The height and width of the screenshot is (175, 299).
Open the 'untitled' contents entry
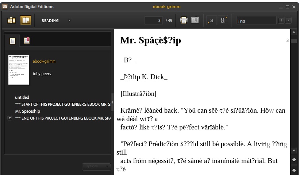[x=22, y=97]
